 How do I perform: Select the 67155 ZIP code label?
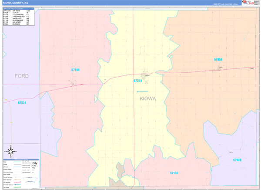[174, 173]
